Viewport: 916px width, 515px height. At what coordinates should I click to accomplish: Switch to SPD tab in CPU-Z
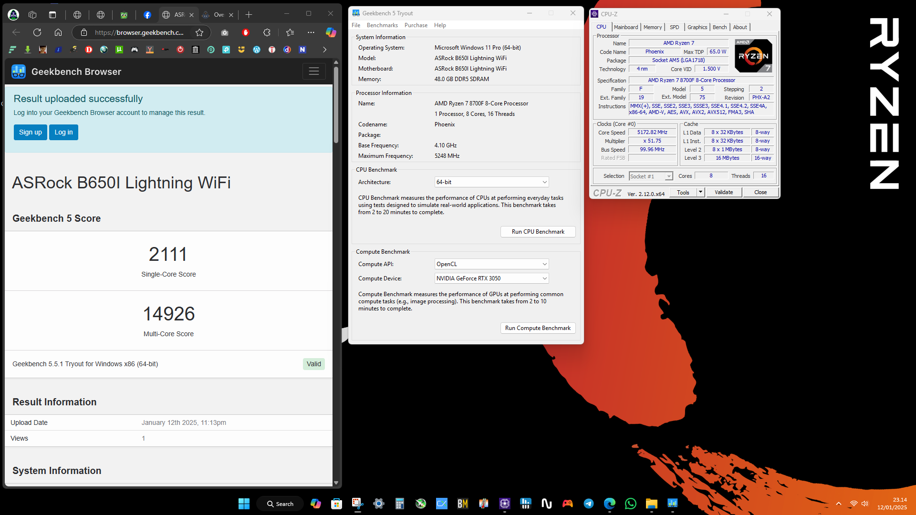click(x=674, y=27)
